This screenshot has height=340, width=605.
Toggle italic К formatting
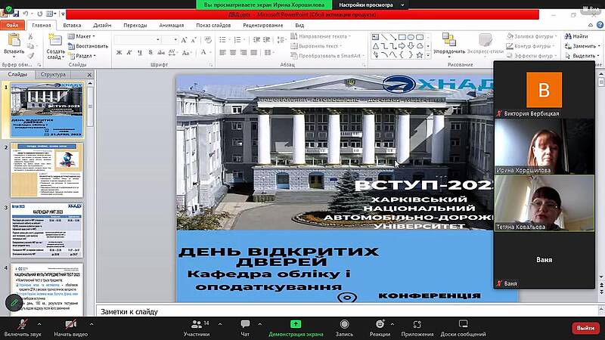129,52
